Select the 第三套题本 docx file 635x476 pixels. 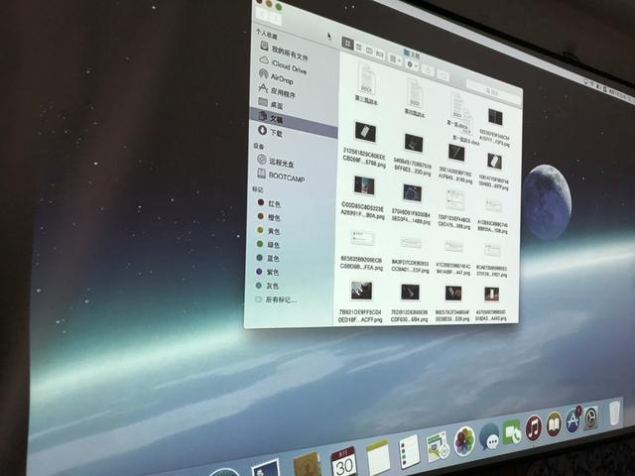click(x=366, y=81)
